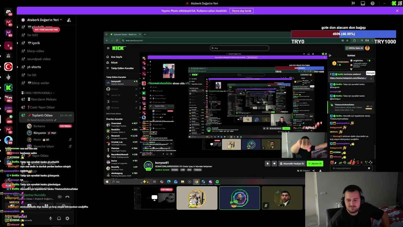This screenshot has height=227, width=403.
Task: Select bunyoo61 in followed channels list
Action: [122, 83]
